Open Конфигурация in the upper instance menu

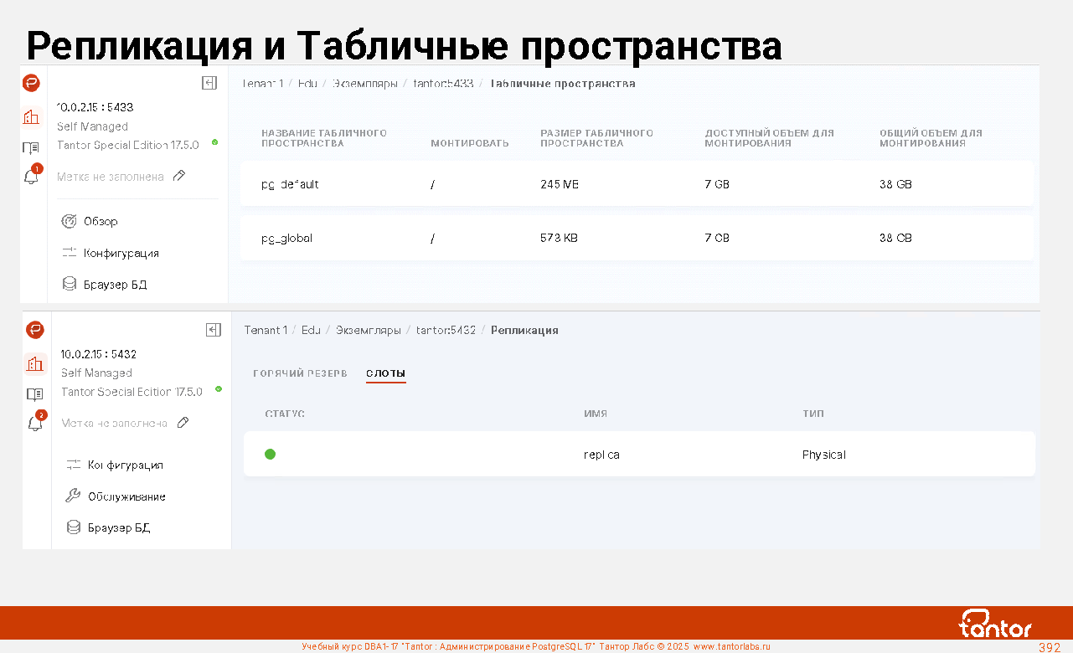tap(121, 253)
